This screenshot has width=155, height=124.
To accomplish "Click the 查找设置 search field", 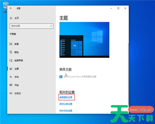I will point(32,26).
